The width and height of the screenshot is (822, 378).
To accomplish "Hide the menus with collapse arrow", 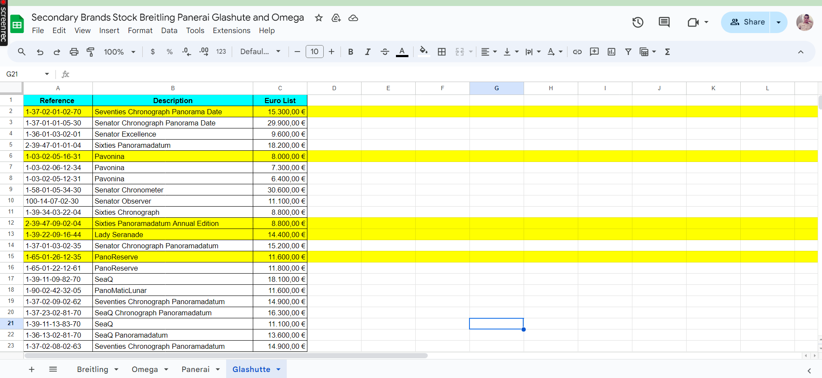I will [x=801, y=52].
